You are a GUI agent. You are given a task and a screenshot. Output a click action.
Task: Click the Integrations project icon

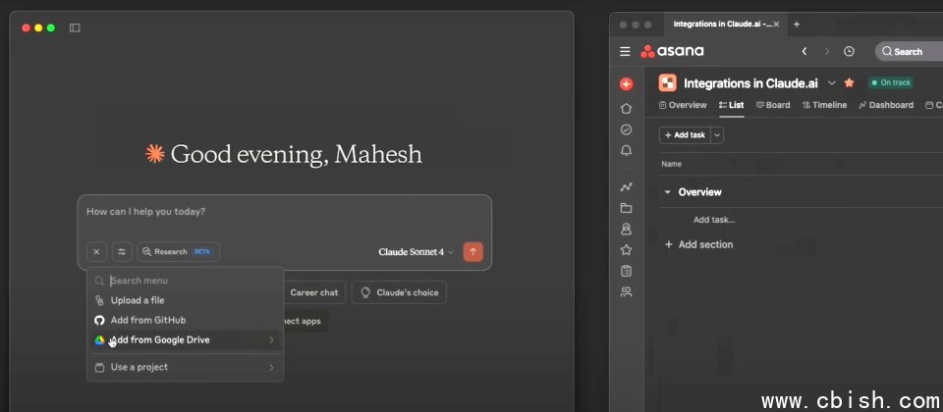point(668,82)
